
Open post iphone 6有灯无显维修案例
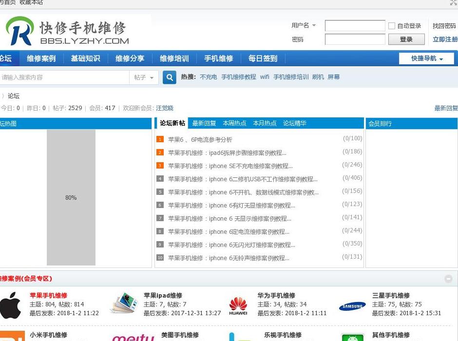click(x=231, y=205)
